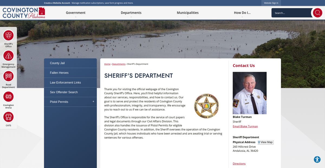Select County Jail in side menu
This screenshot has width=325, height=168.
click(x=70, y=63)
